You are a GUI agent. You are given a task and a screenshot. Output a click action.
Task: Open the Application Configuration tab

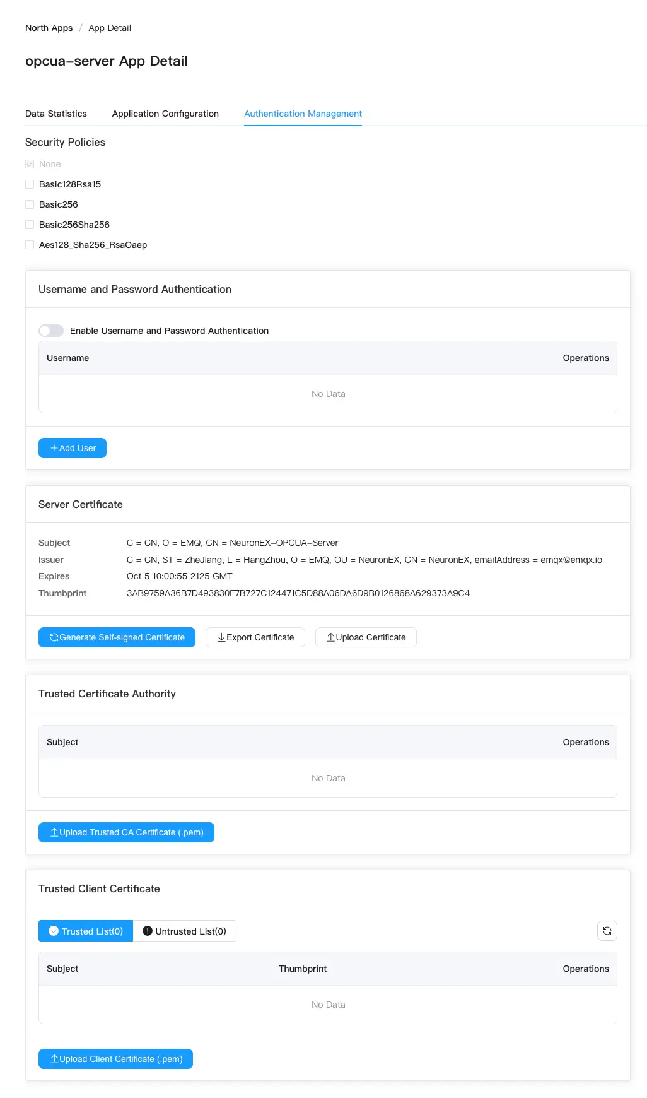[x=165, y=114]
